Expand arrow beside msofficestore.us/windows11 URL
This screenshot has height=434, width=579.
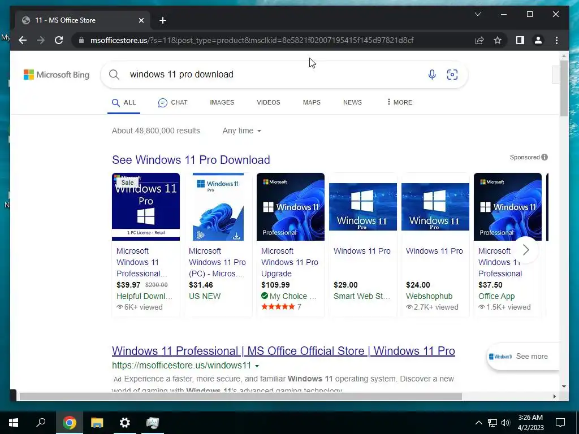(257, 366)
